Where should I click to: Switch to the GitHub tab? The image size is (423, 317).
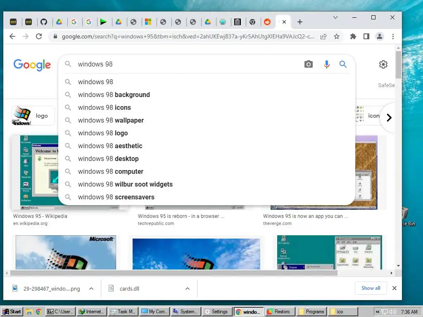[44, 22]
